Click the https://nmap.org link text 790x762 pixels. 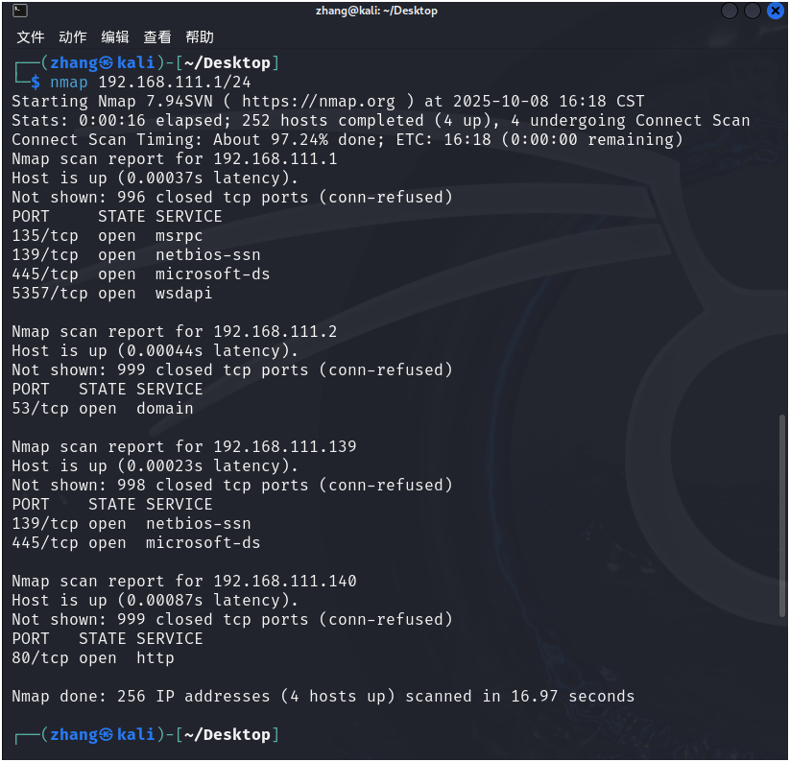[319, 101]
